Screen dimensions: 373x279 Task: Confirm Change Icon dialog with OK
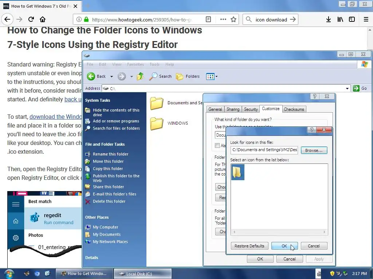[x=284, y=246]
